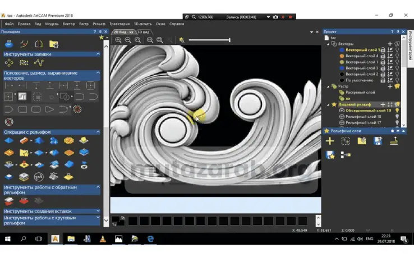Click the dashed-square duplicate relief layer icon
This screenshot has width=414, height=257.
point(346,141)
